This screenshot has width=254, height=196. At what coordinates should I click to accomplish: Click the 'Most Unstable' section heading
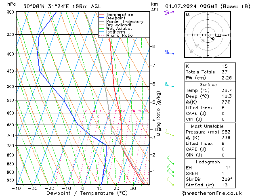[207, 126]
